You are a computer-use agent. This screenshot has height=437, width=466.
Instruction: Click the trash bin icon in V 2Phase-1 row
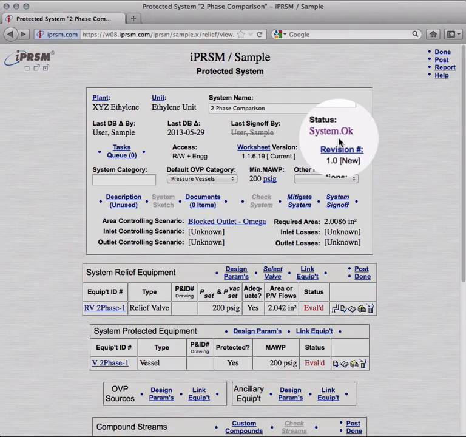(x=363, y=364)
